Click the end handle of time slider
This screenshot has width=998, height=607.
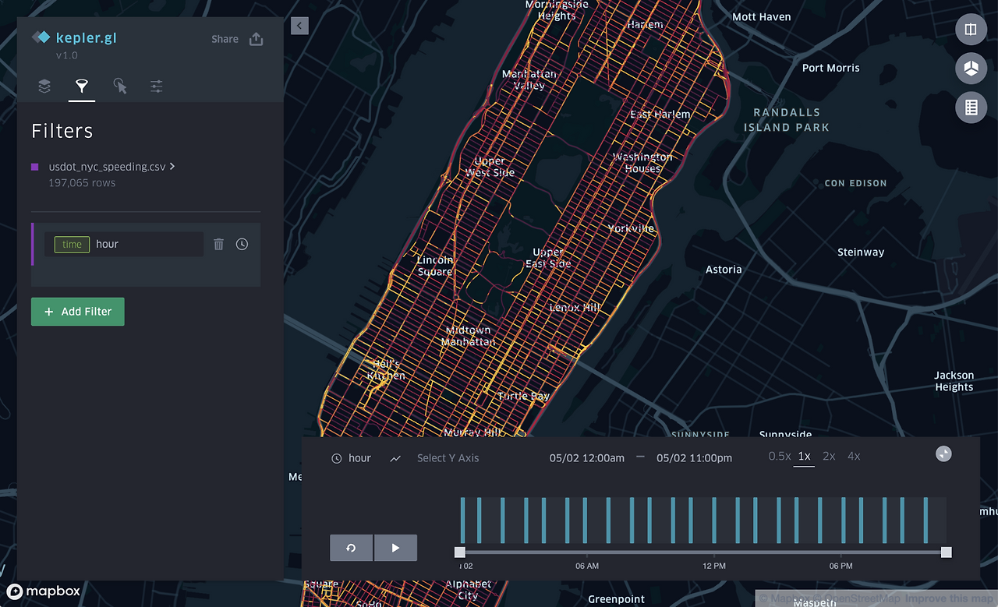pyautogui.click(x=947, y=552)
